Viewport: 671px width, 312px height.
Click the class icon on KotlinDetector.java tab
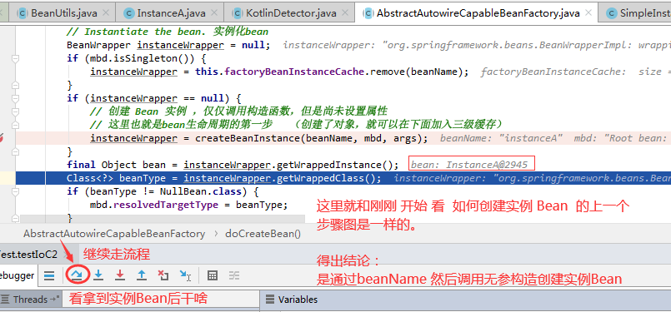pos(237,13)
